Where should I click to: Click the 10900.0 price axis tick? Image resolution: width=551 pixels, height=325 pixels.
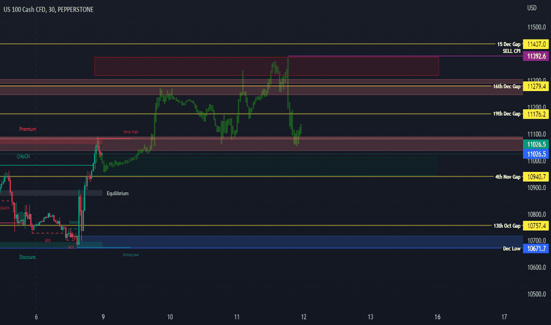536,188
